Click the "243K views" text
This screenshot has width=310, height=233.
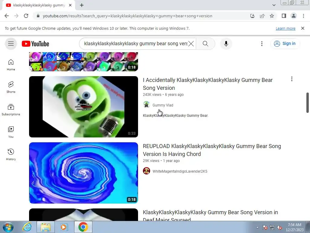[x=152, y=95]
